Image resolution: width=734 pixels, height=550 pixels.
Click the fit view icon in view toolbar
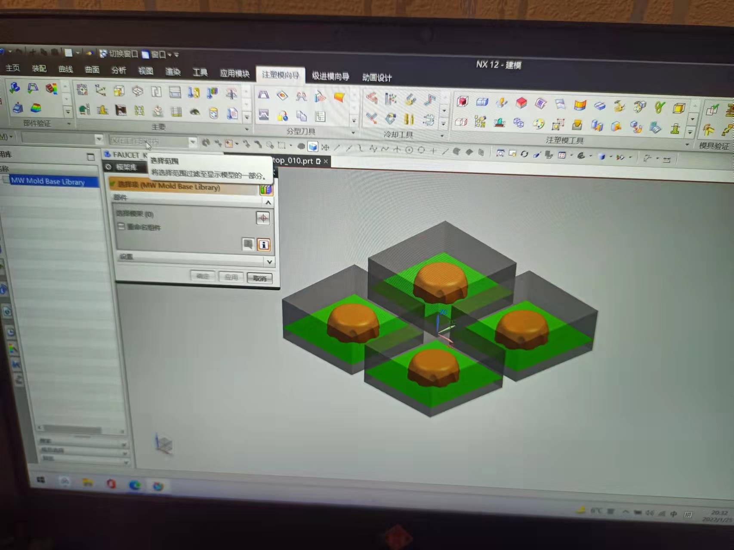click(500, 153)
